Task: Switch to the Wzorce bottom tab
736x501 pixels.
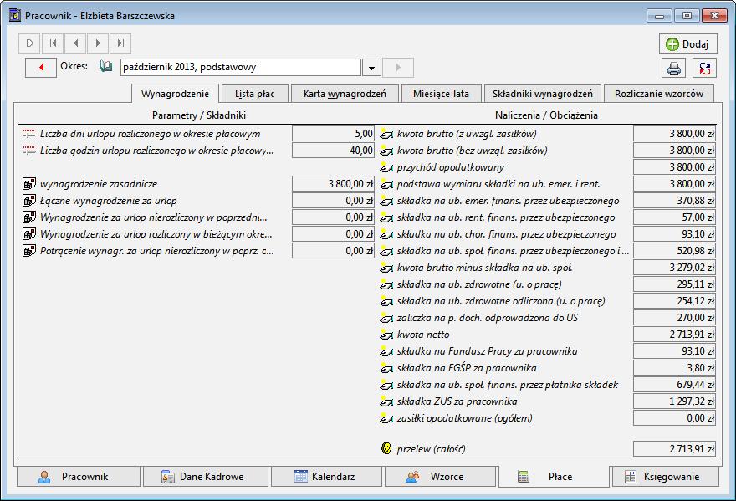Action: [440, 477]
